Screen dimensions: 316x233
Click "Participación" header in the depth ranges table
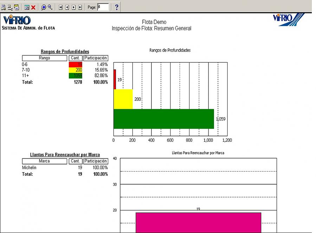point(96,58)
